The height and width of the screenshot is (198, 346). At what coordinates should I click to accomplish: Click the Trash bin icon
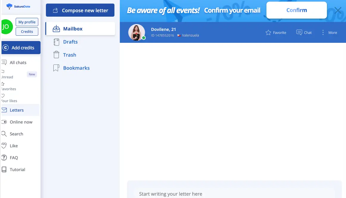56,55
